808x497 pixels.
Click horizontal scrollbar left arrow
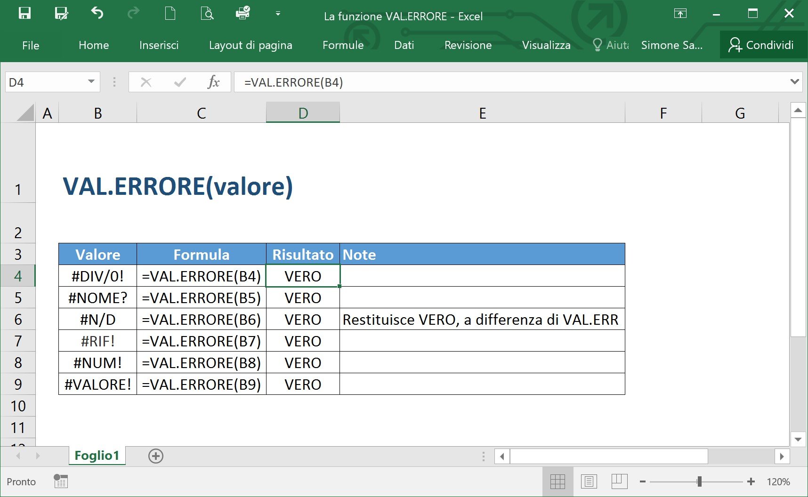click(502, 456)
